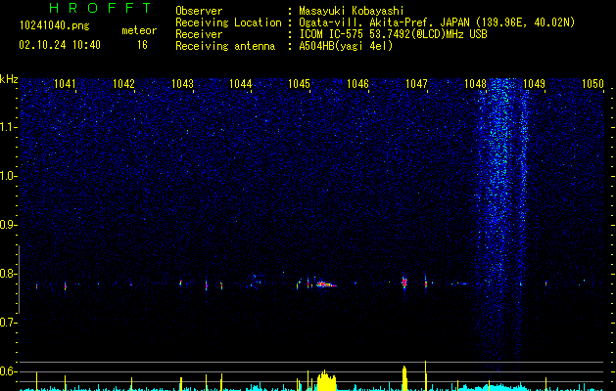Click the meteor count value 16
This screenshot has width=616, height=391.
[x=142, y=45]
